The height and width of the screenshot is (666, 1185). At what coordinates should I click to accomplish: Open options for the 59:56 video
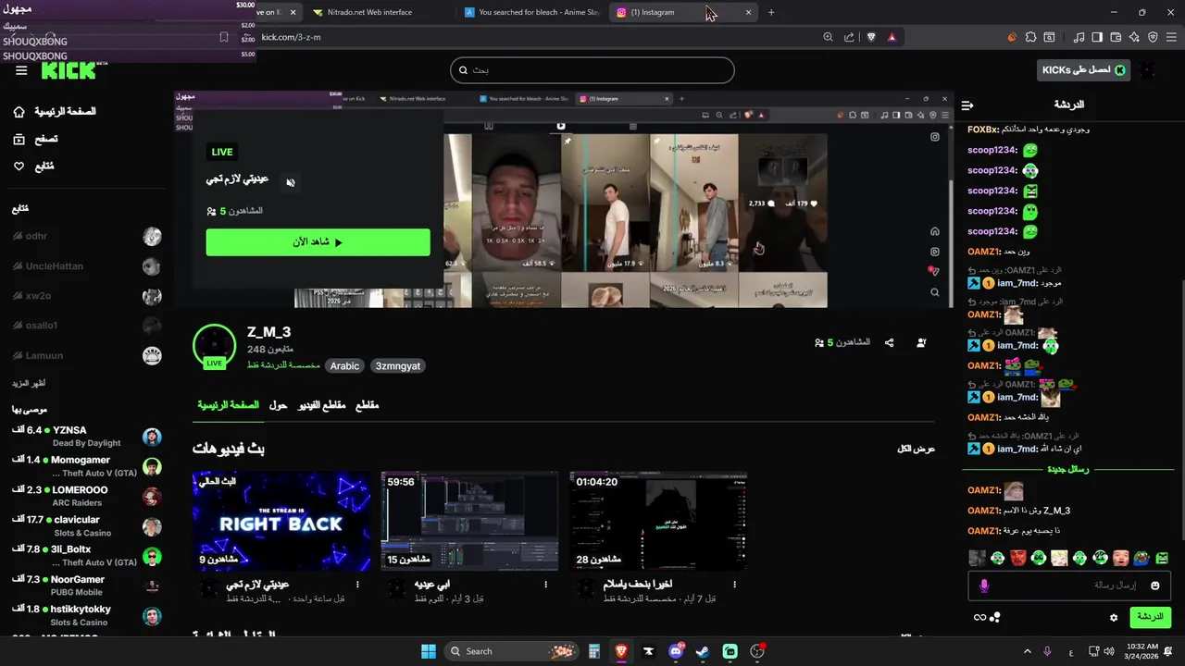click(545, 585)
